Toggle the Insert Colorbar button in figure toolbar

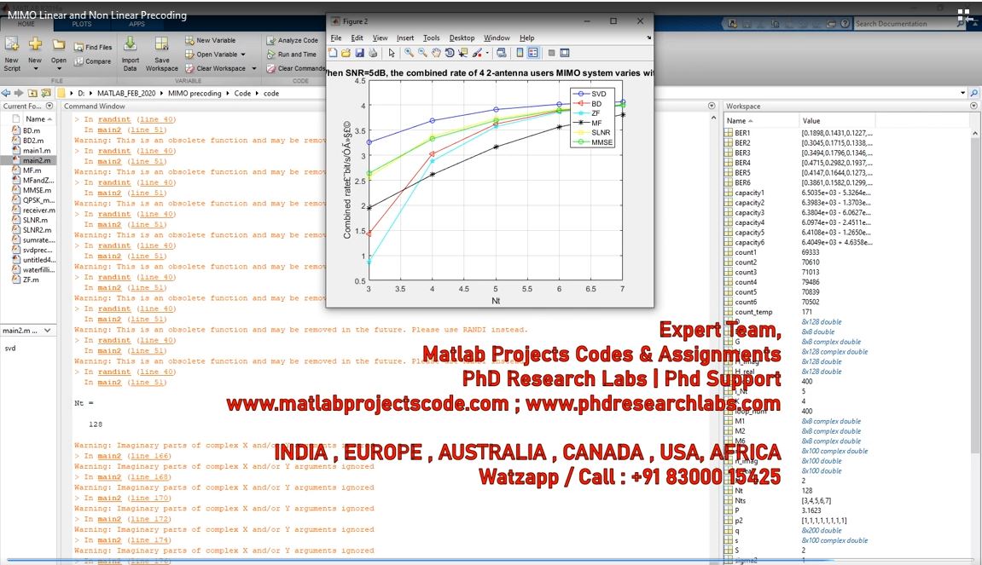tap(520, 53)
